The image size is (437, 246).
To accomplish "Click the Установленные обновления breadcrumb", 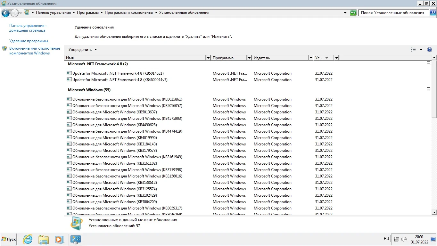I will pos(184,12).
